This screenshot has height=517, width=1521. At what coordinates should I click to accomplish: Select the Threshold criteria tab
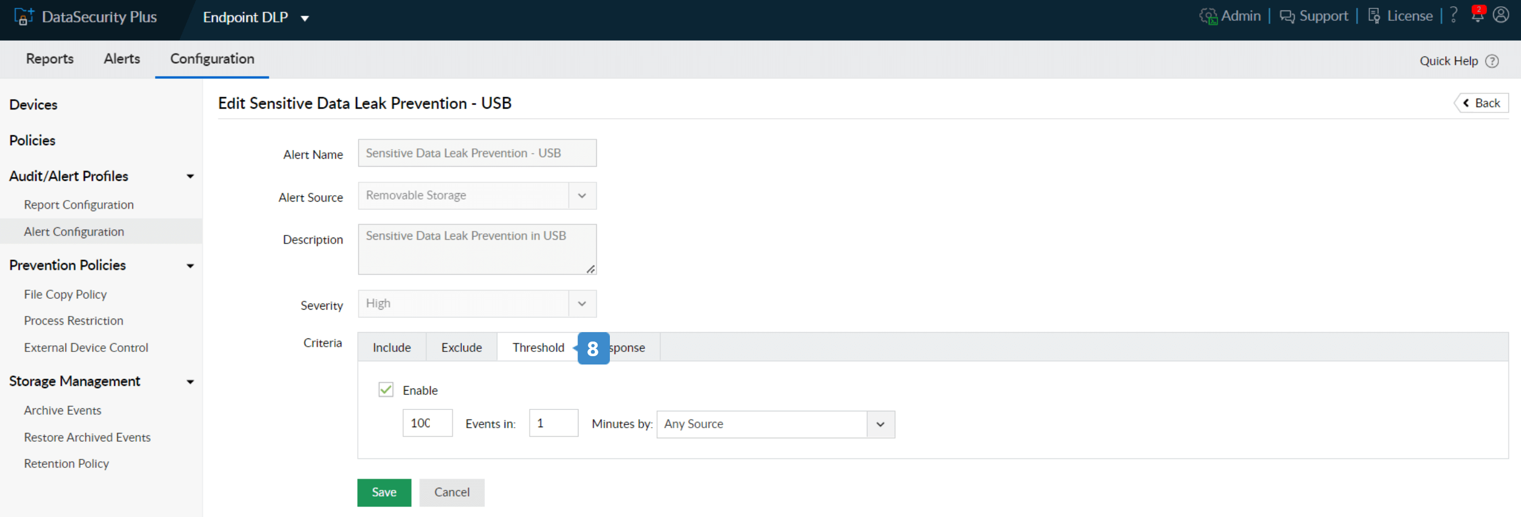point(538,347)
